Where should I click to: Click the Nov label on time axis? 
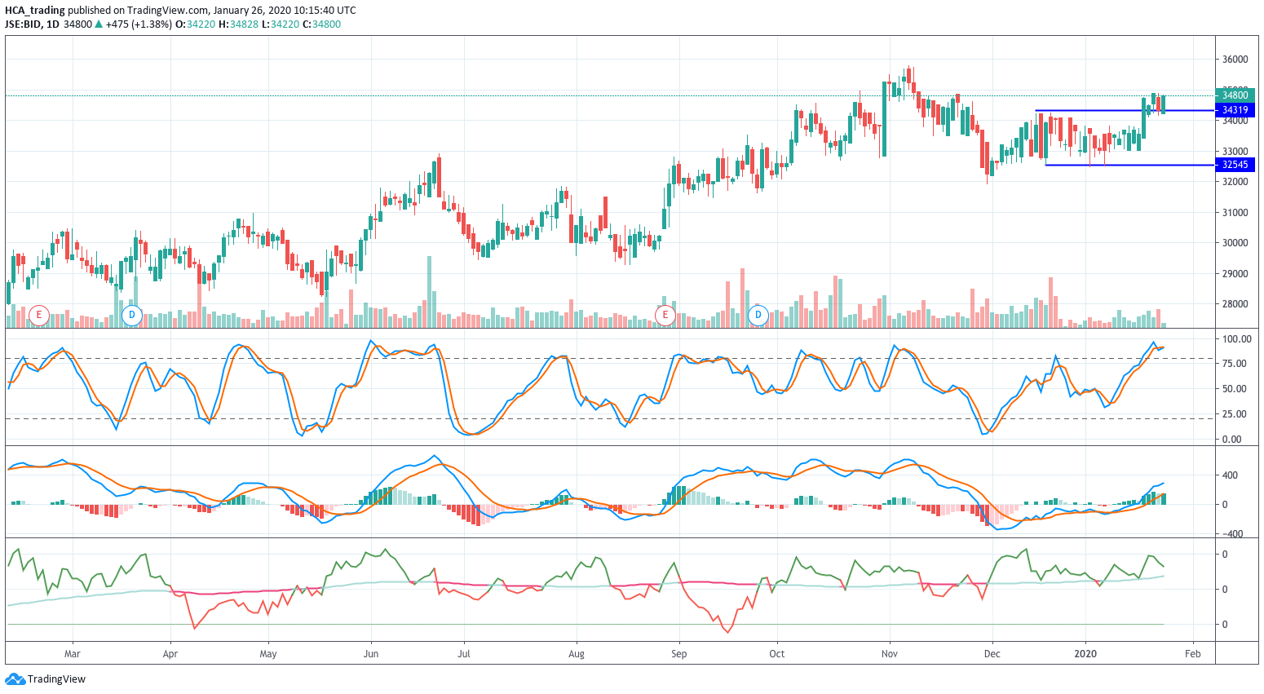coord(890,654)
